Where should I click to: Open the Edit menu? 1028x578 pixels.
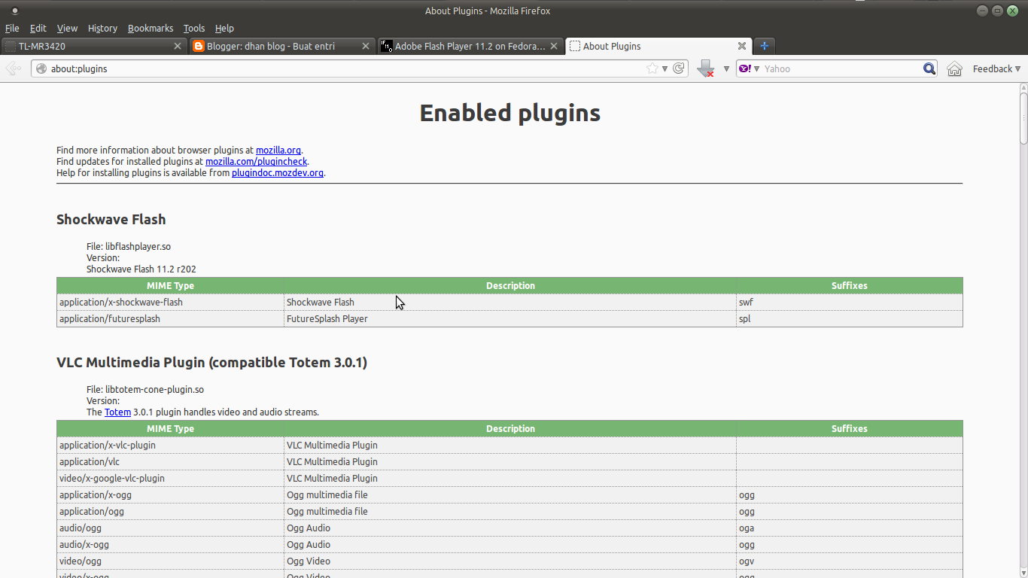[x=38, y=28]
